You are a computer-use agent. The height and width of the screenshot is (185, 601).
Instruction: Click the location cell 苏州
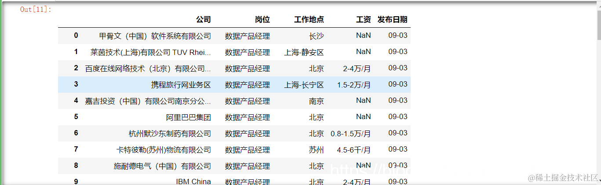click(x=317, y=150)
